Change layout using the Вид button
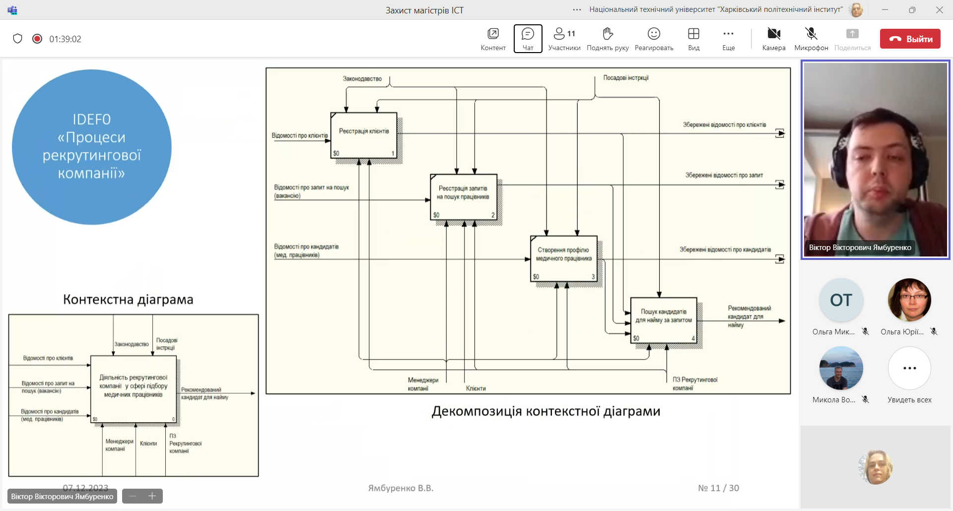This screenshot has width=953, height=511. click(693, 39)
